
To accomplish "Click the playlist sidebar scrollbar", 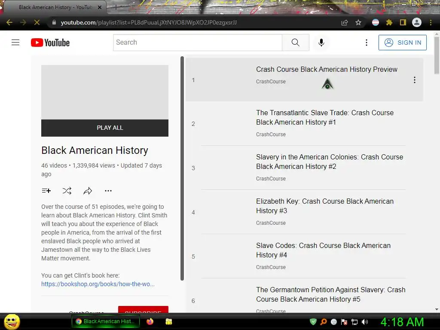I will coord(182,168).
